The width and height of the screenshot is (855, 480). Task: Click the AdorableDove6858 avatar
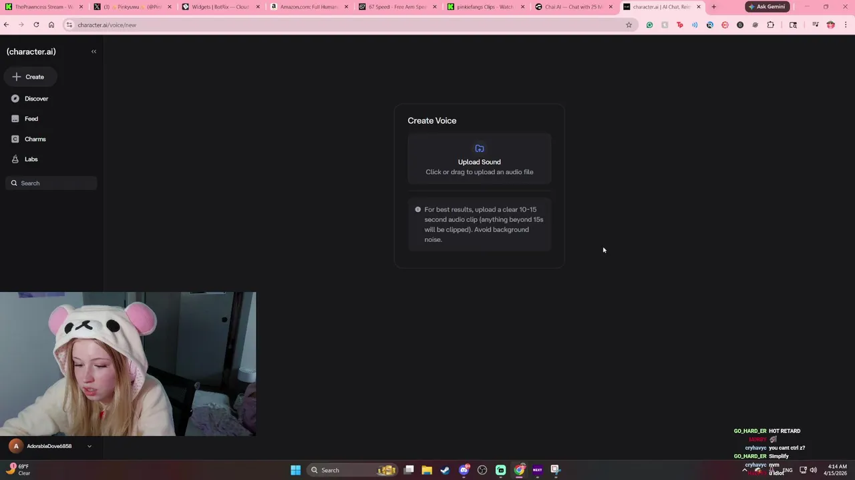[x=16, y=446]
